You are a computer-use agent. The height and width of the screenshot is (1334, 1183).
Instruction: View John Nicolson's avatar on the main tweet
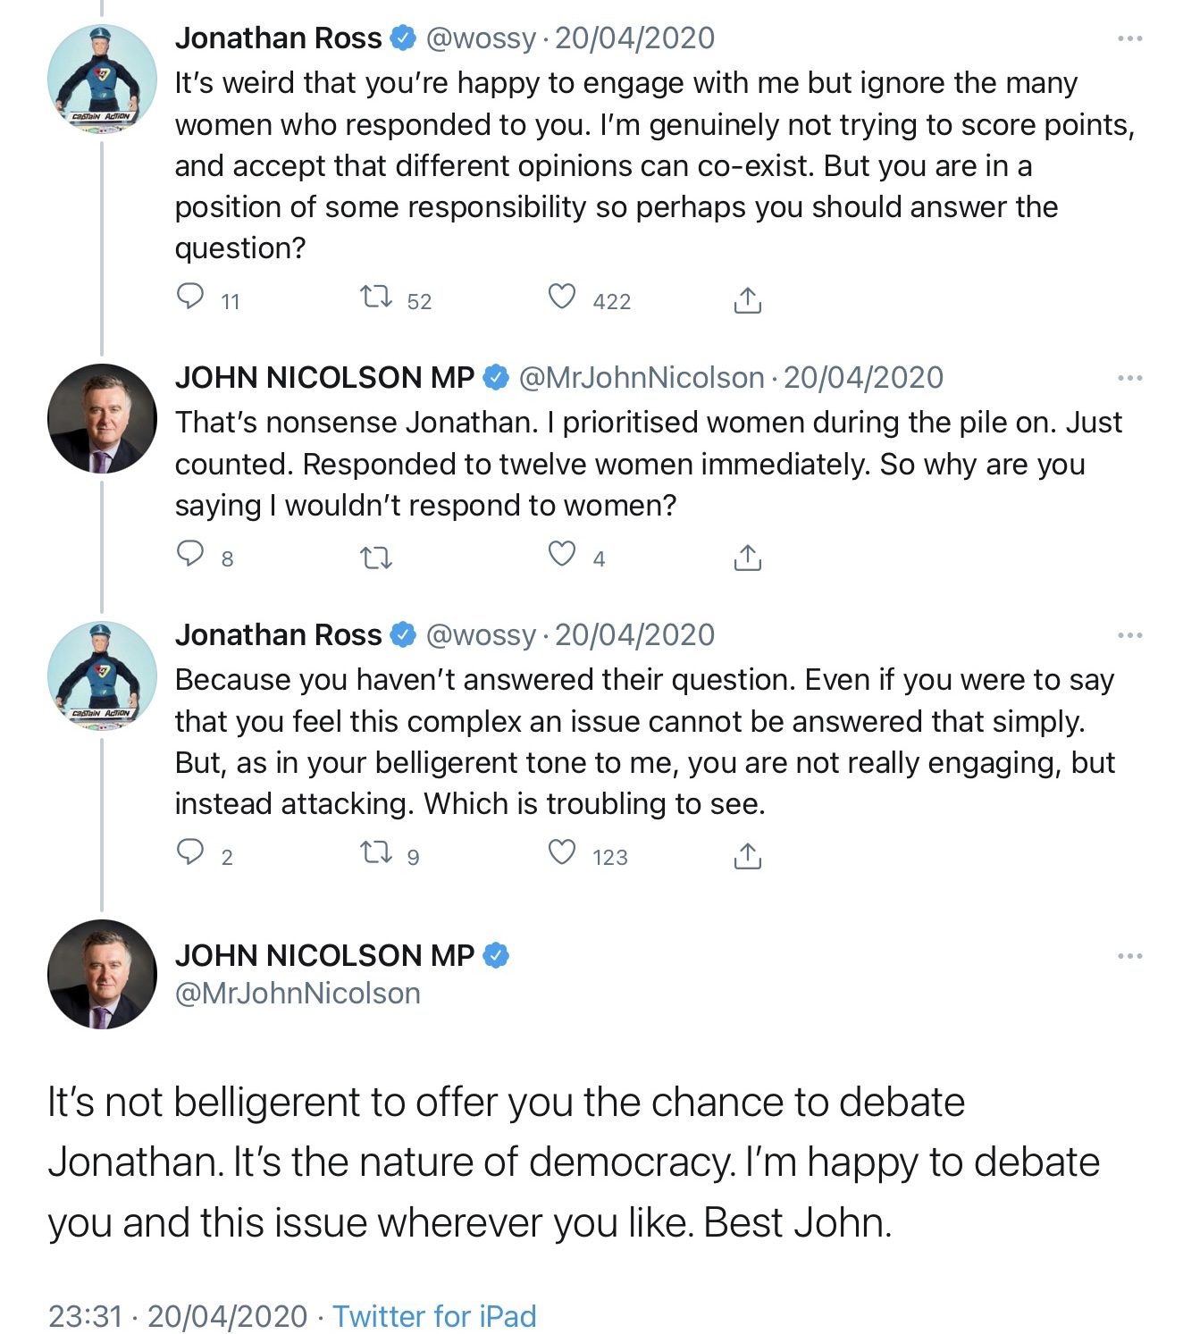[x=102, y=974]
